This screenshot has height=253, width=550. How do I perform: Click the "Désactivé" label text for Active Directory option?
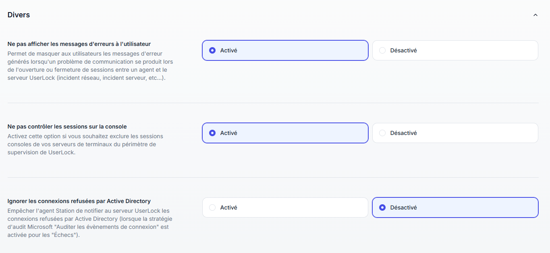[403, 207]
